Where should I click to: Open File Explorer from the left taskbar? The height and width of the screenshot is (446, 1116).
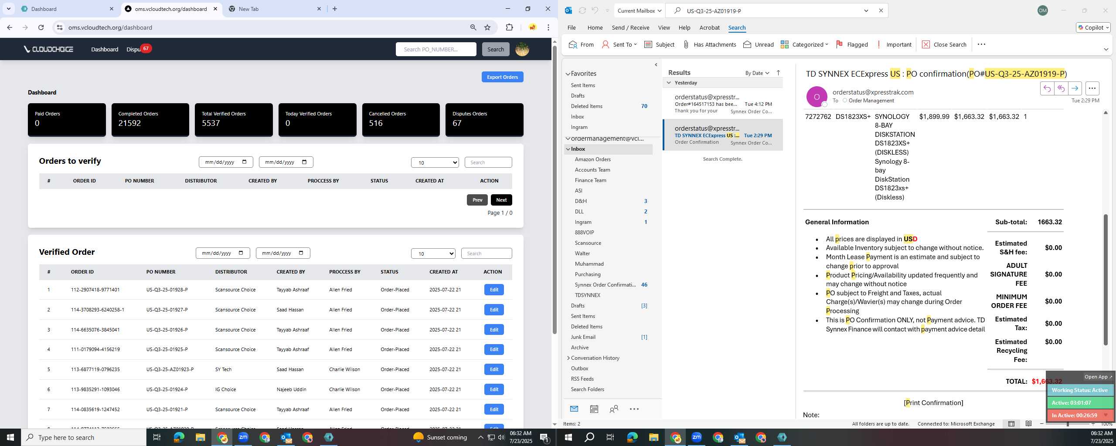tap(200, 437)
